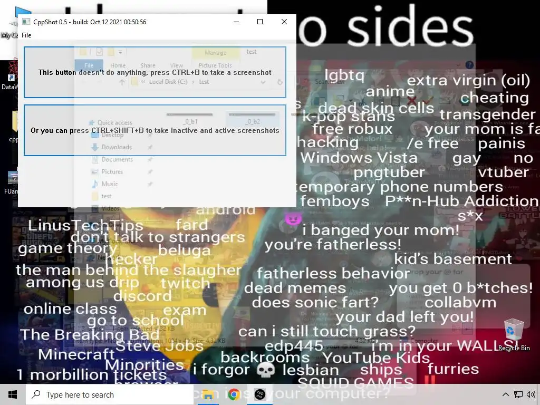The image size is (540, 405).
Task: Click the CppShot title bar app icon
Action: point(26,22)
